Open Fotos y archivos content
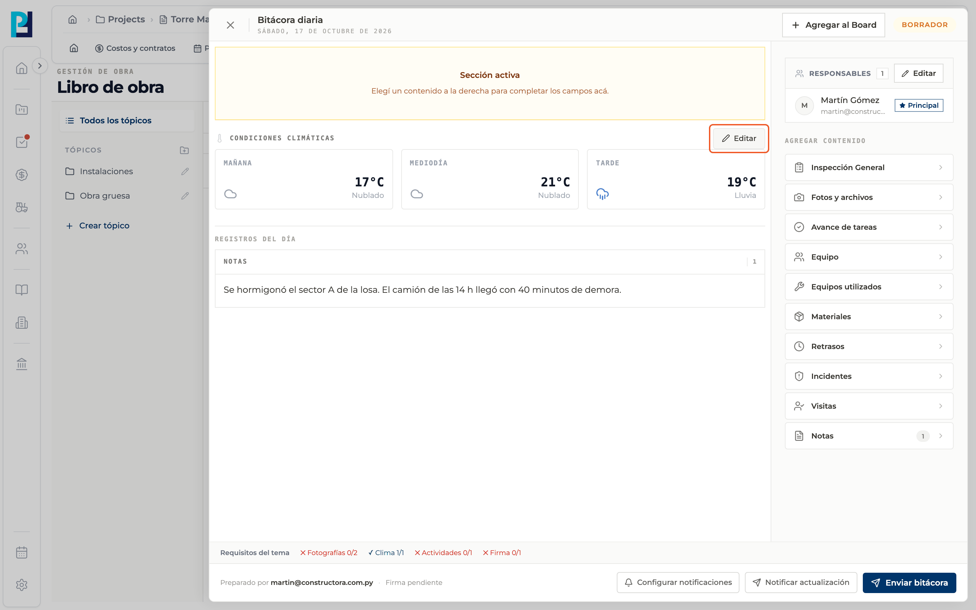 point(869,197)
